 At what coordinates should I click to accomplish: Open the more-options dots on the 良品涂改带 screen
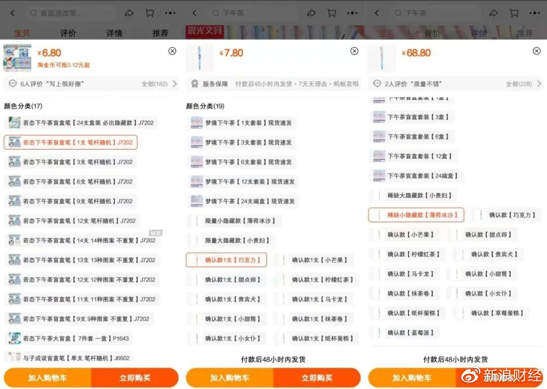pyautogui.click(x=170, y=13)
